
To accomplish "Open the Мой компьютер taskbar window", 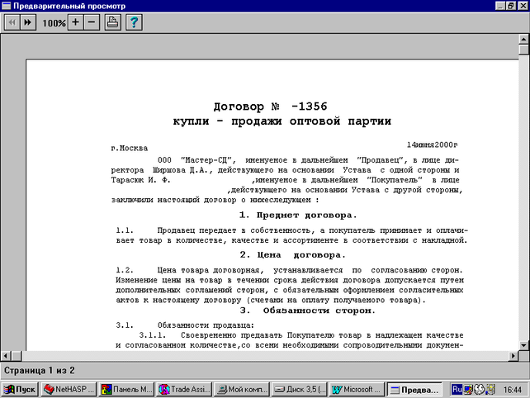I will point(242,389).
